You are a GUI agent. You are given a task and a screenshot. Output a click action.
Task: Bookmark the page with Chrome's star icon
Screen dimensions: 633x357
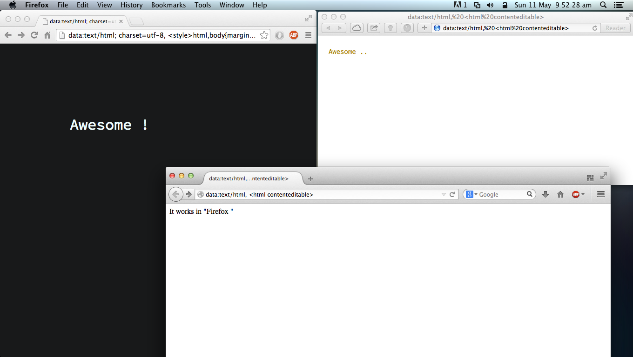[264, 35]
